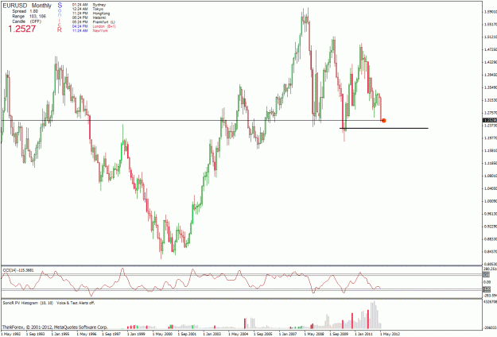Click the 0.00 level on CCI scale
497x337 pixels.
coord(487,282)
